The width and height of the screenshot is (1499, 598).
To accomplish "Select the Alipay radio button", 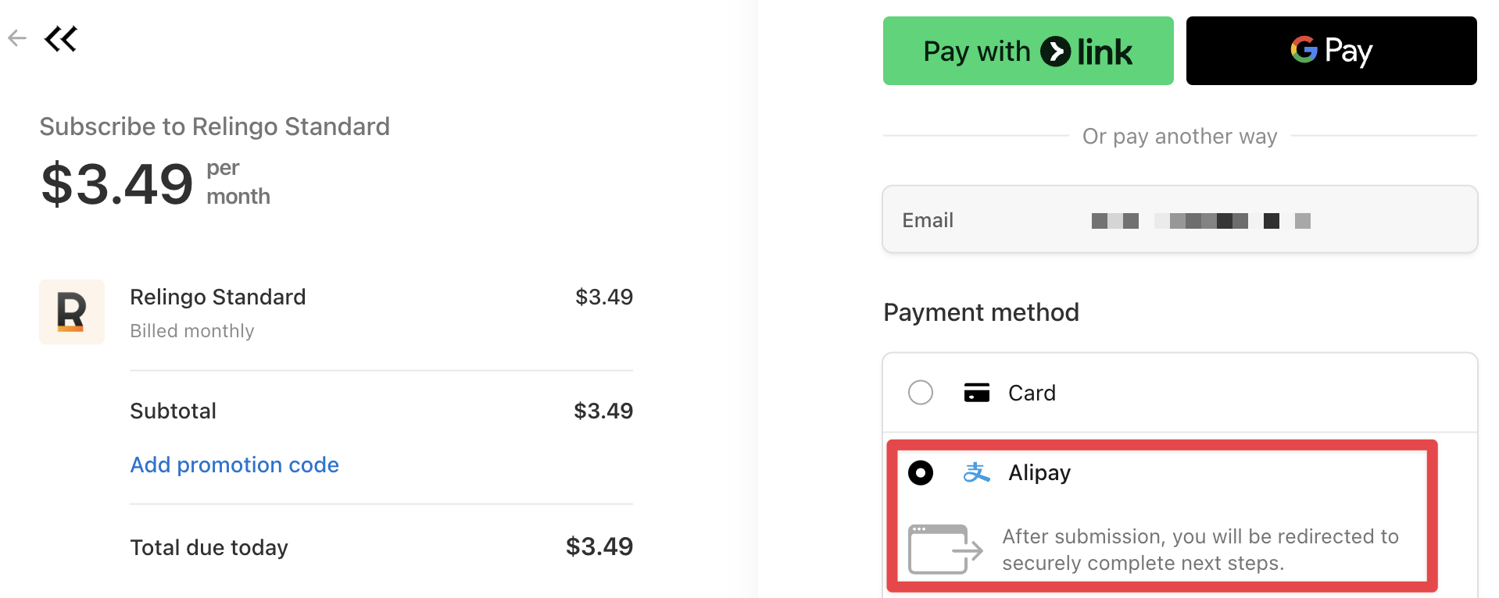I will [x=921, y=473].
